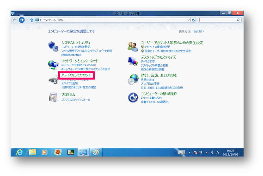This screenshot has height=176, width=263.
Task: Click the Clock, Language, Region globe-clock icon
Action: point(133,79)
